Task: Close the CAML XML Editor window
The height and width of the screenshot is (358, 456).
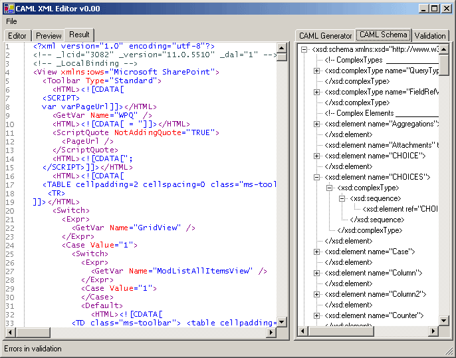Action: tap(447, 9)
